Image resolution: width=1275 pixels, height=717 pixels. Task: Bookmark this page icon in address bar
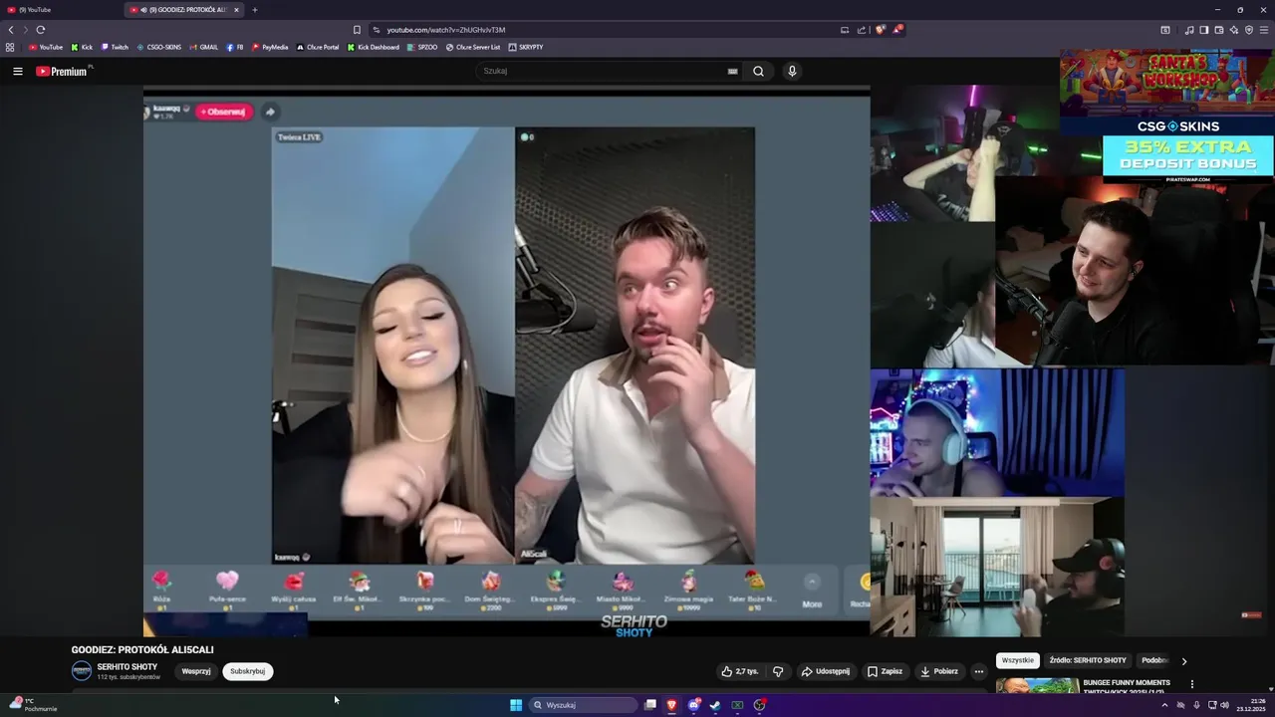pyautogui.click(x=357, y=30)
